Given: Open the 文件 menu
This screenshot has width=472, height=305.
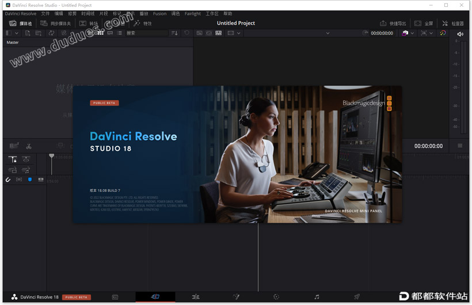Looking at the screenshot, I should coord(45,14).
